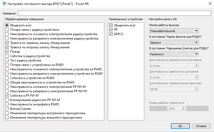Enable 'Неисправность интерфейса RS485' checkbox
The image size is (214, 132).
(x=7, y=104)
